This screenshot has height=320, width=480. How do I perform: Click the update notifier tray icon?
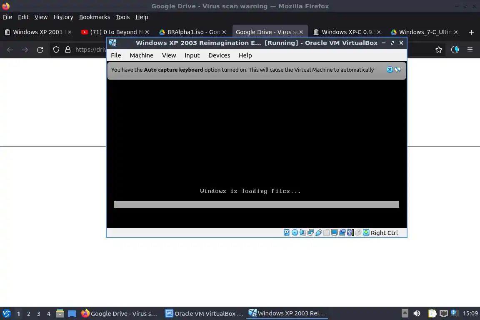(x=454, y=313)
